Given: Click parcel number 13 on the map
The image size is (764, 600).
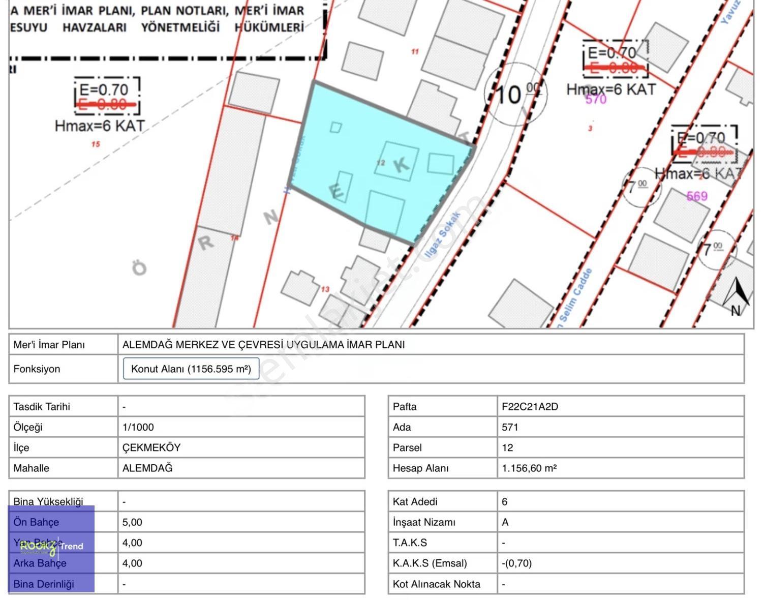Looking at the screenshot, I should click(325, 289).
